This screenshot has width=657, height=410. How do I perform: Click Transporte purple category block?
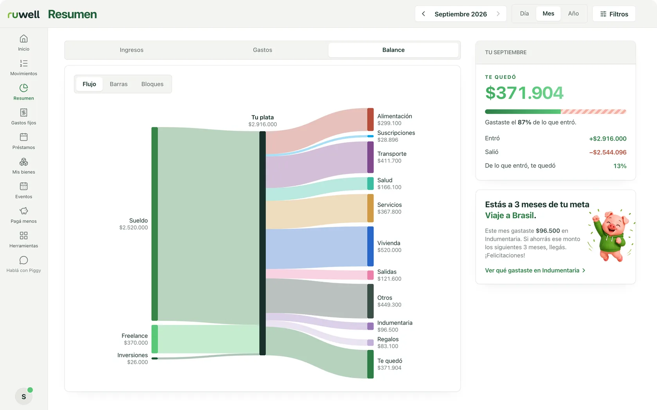(x=370, y=157)
